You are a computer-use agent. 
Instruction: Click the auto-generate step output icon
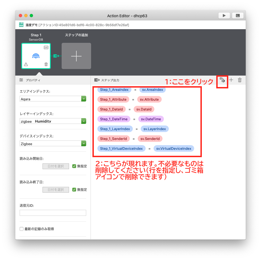pyautogui.click(x=222, y=80)
